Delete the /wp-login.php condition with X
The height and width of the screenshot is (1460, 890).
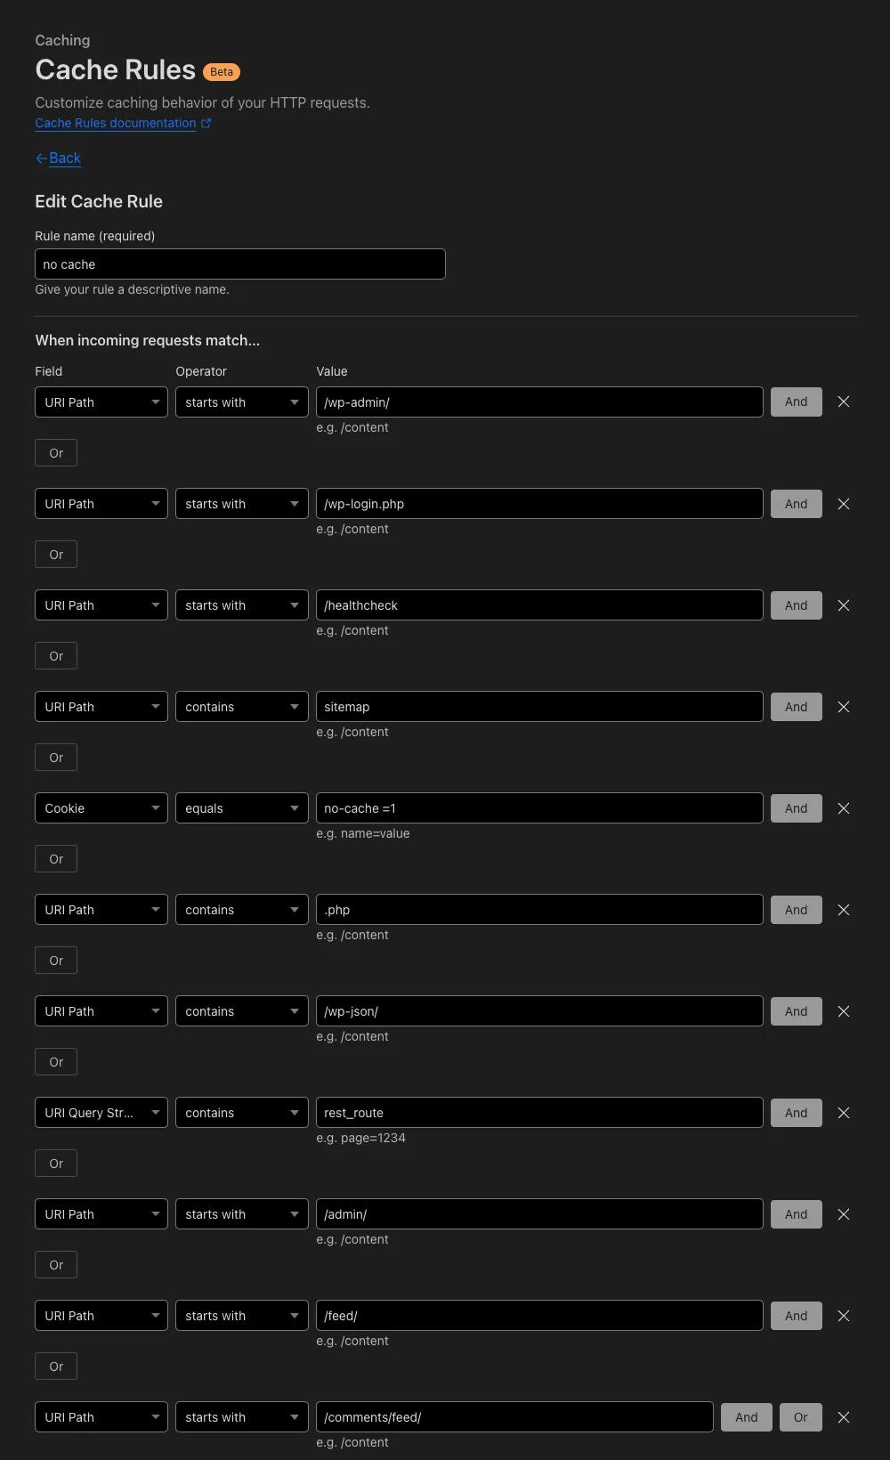[844, 504]
